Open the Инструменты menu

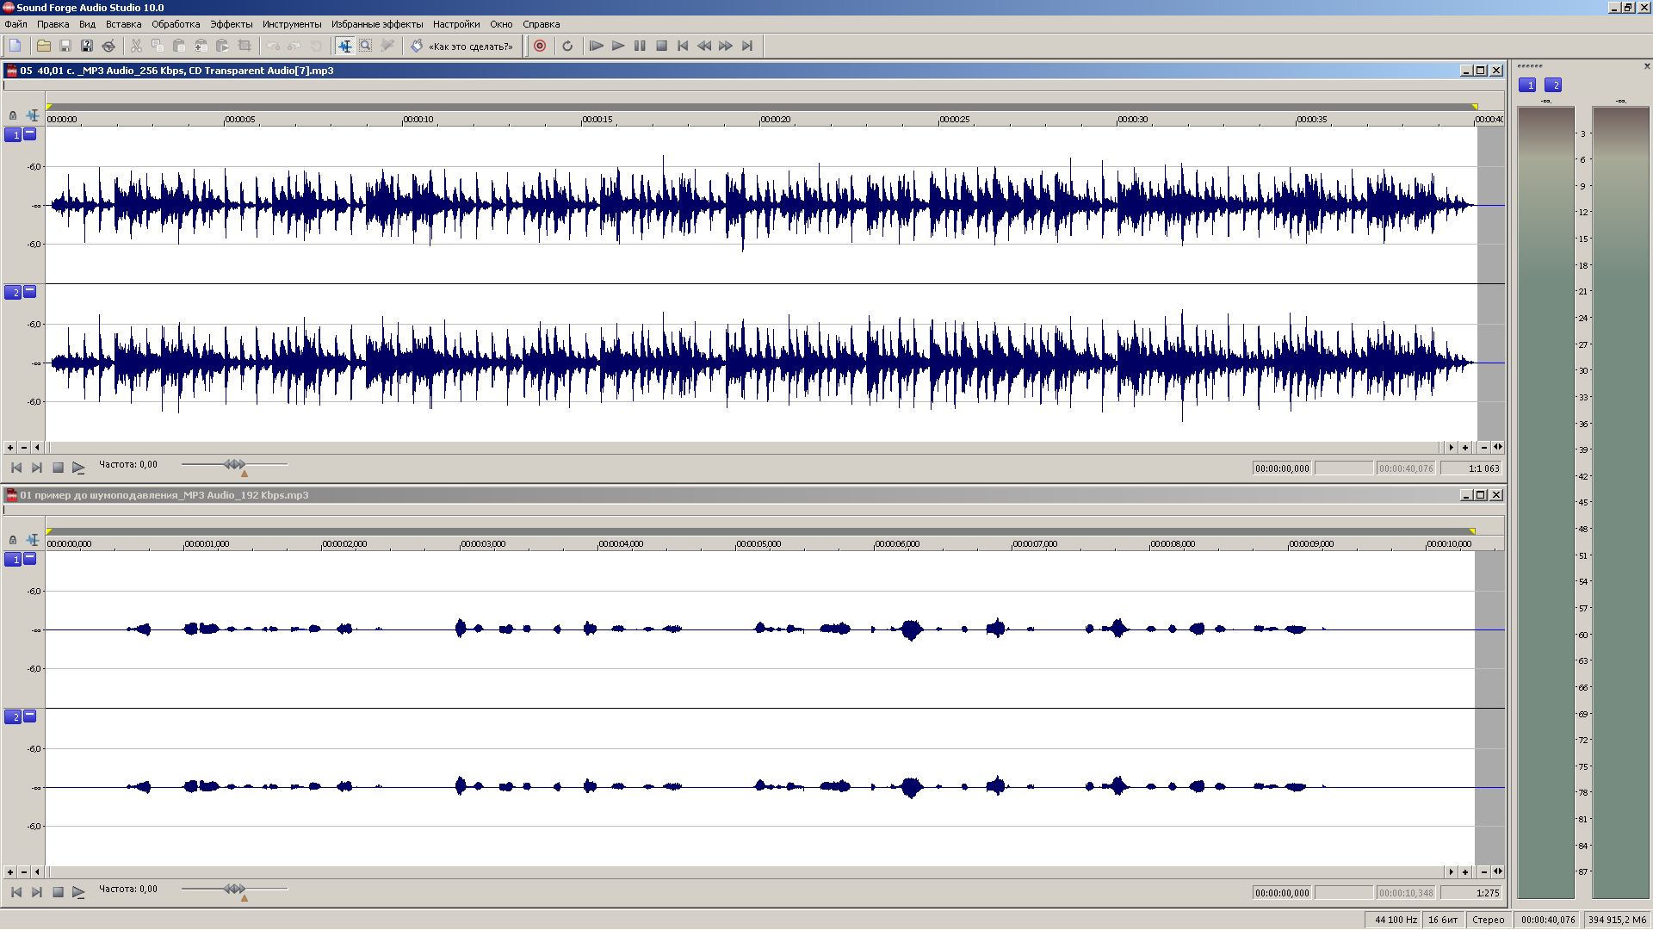pos(292,24)
